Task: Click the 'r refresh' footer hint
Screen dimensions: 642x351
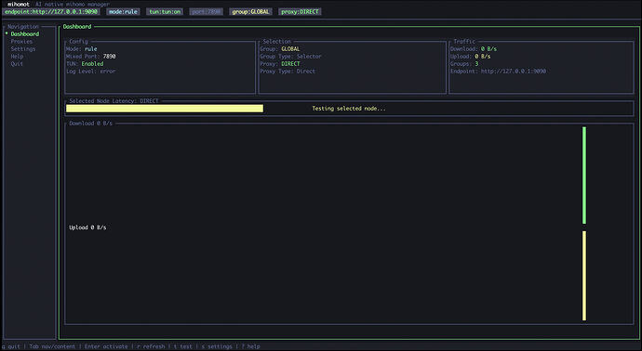Action: 151,346
